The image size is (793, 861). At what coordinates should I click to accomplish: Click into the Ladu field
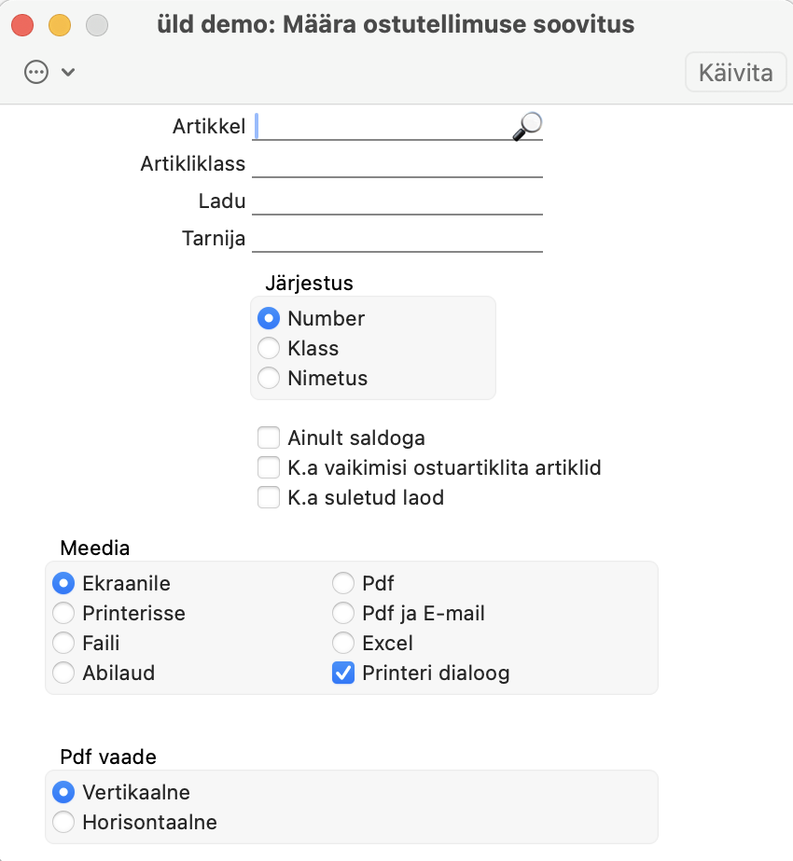[x=397, y=201]
